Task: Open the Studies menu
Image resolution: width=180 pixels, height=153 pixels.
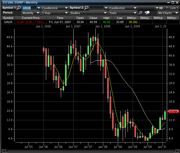Action: click(88, 13)
